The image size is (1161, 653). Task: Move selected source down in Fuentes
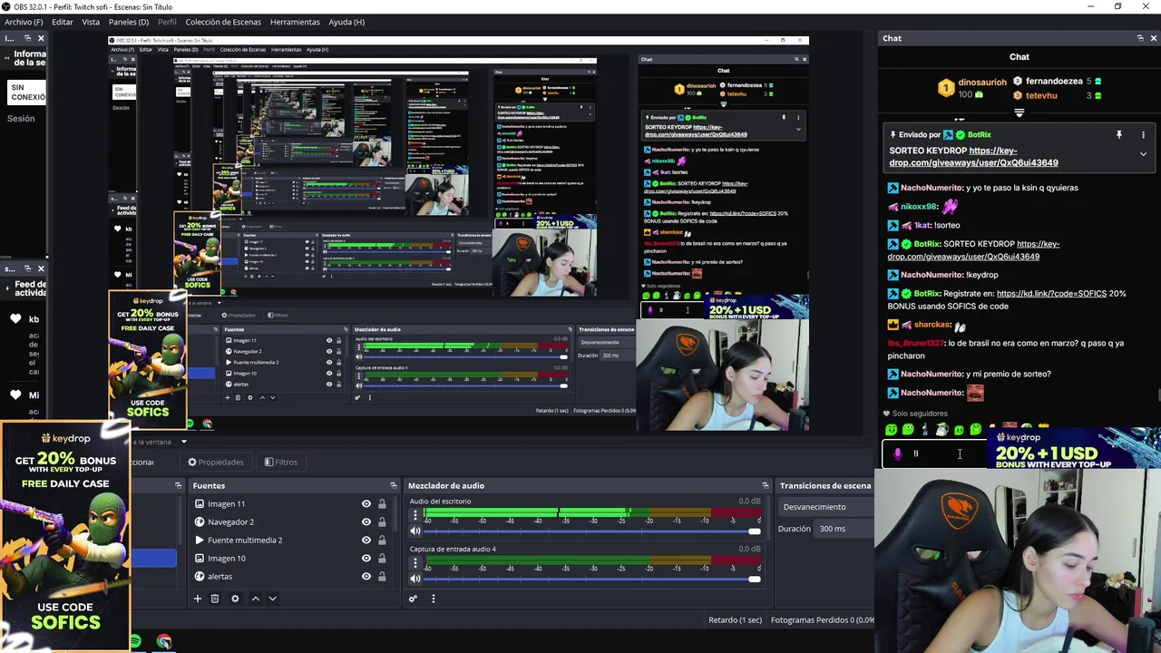(x=272, y=599)
